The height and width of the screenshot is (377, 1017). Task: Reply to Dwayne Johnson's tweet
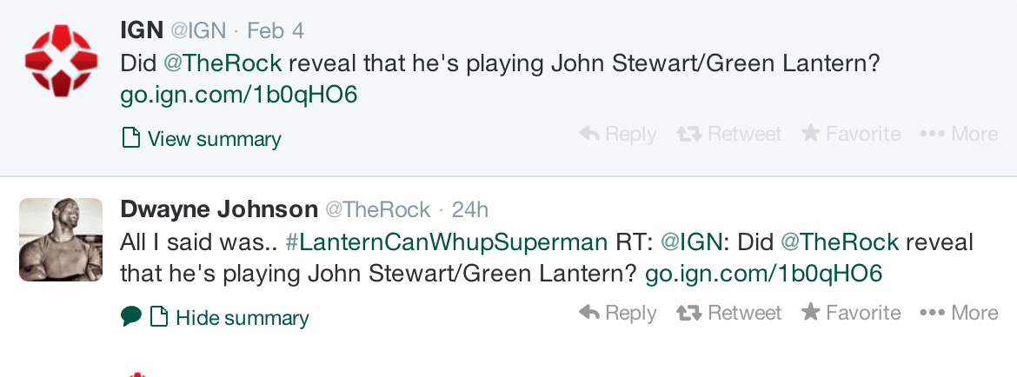(617, 313)
